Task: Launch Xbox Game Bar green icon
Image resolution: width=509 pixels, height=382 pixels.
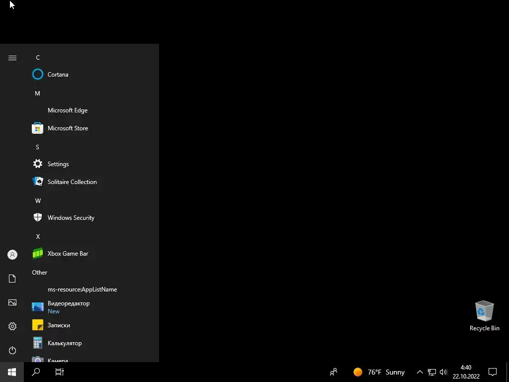Action: [38, 253]
